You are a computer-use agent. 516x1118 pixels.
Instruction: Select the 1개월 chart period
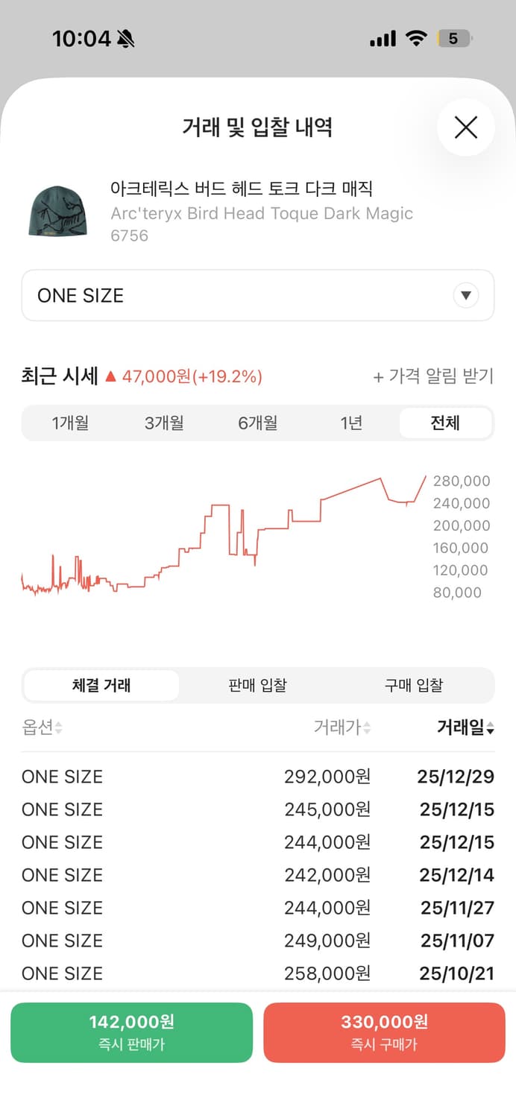click(x=71, y=423)
